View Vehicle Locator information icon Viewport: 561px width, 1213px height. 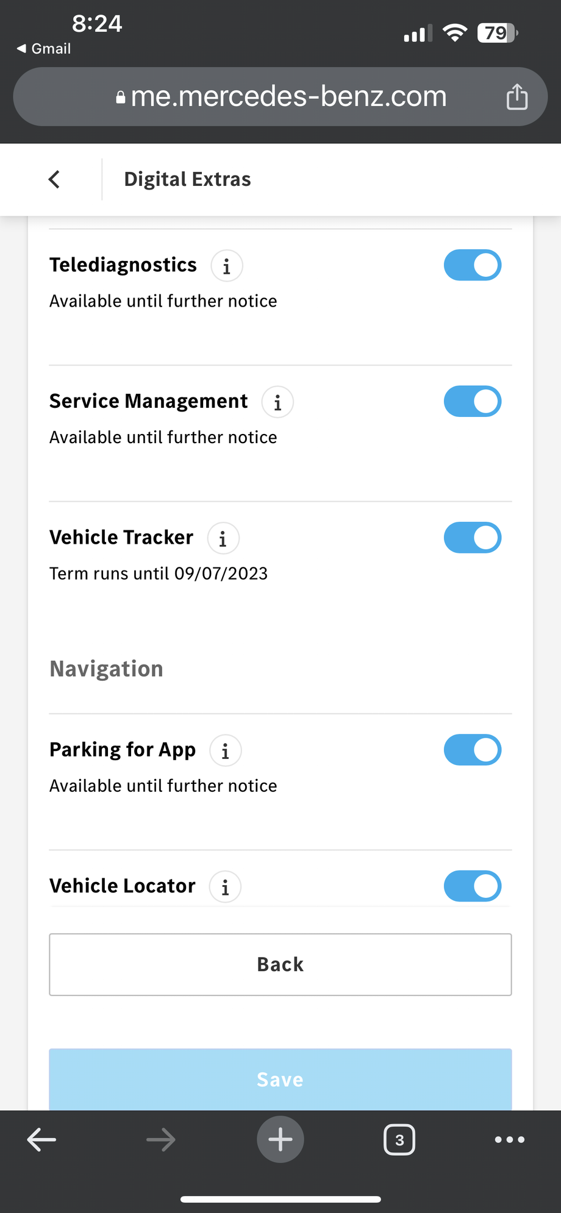[x=225, y=887]
